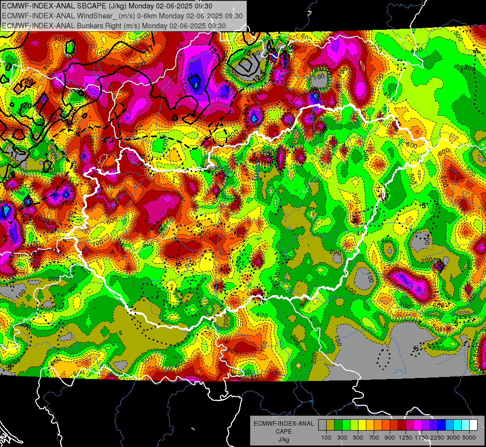Viewport: 486px width, 447px height.
Task: Click the cyan legend swatch
Action: tap(458, 425)
